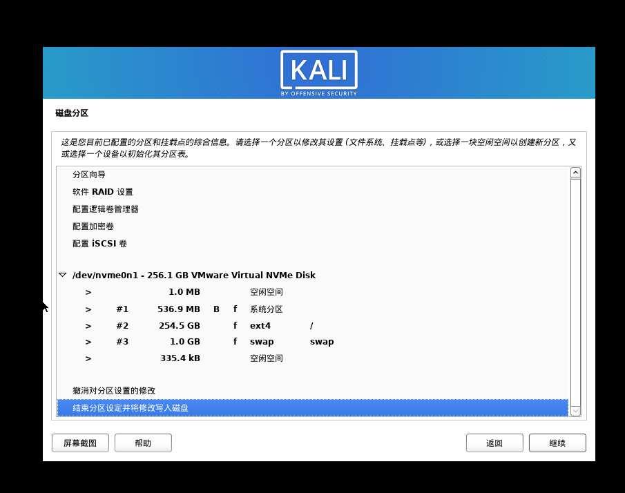The height and width of the screenshot is (493, 625).
Task: Click the 返回 button
Action: click(494, 443)
